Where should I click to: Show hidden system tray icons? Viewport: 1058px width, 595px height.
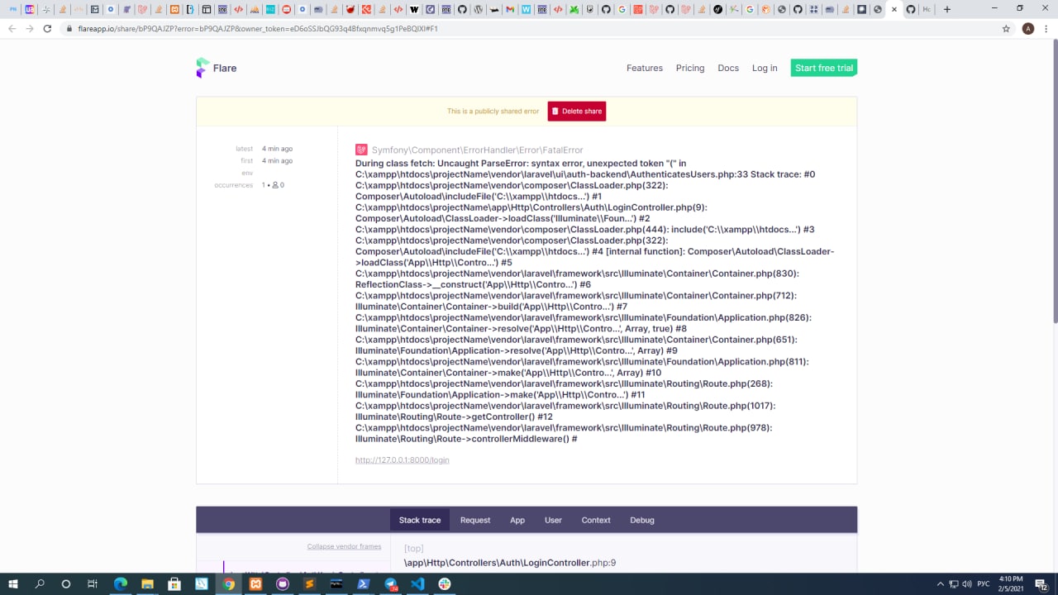coord(941,583)
